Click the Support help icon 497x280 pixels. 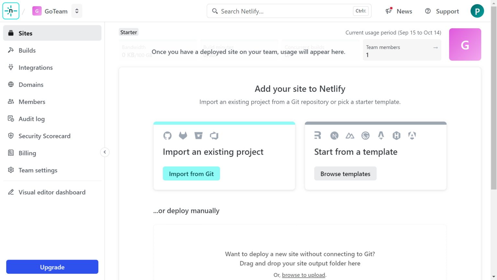coord(428,11)
